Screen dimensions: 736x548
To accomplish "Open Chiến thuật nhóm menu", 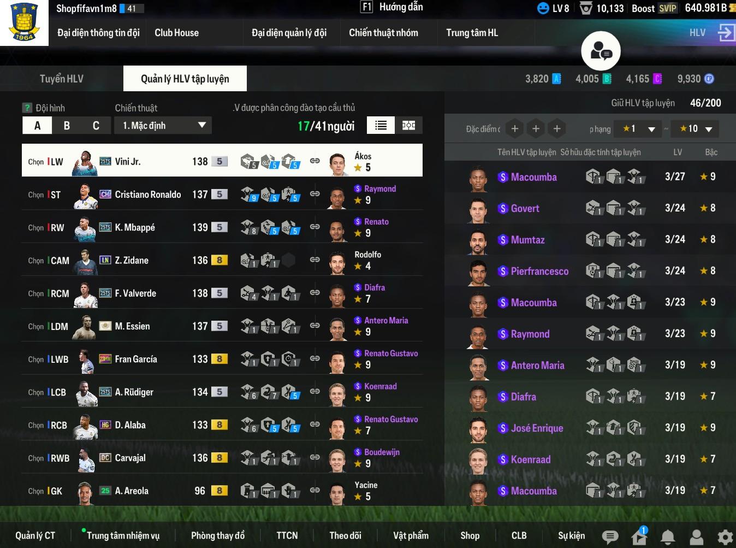I will 384,33.
